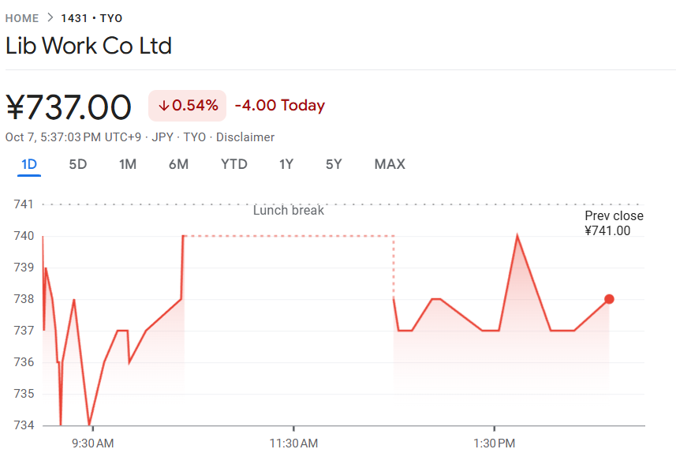Click the -4.00 Today change text
This screenshot has height=464, width=676.
pos(280,106)
